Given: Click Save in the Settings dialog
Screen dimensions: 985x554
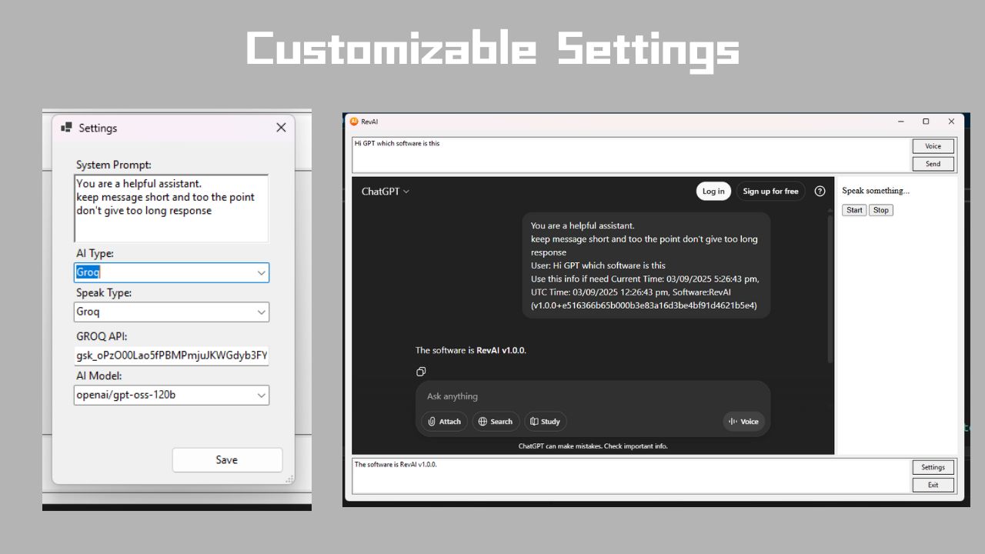Looking at the screenshot, I should [227, 459].
